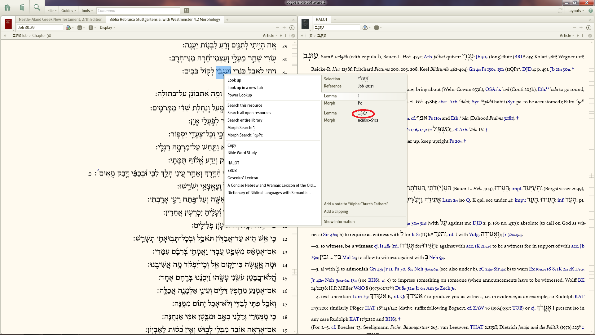The width and height of the screenshot is (595, 335).
Task: Open visual filters icon in HALOT panel
Action: coord(365,28)
